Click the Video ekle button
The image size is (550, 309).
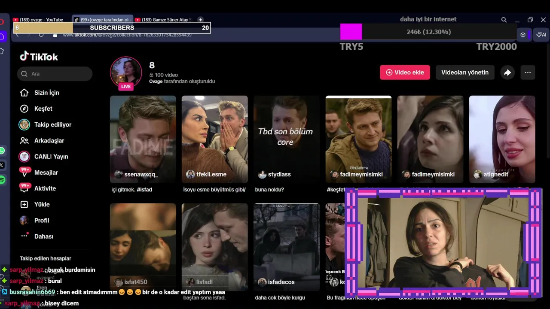(405, 72)
